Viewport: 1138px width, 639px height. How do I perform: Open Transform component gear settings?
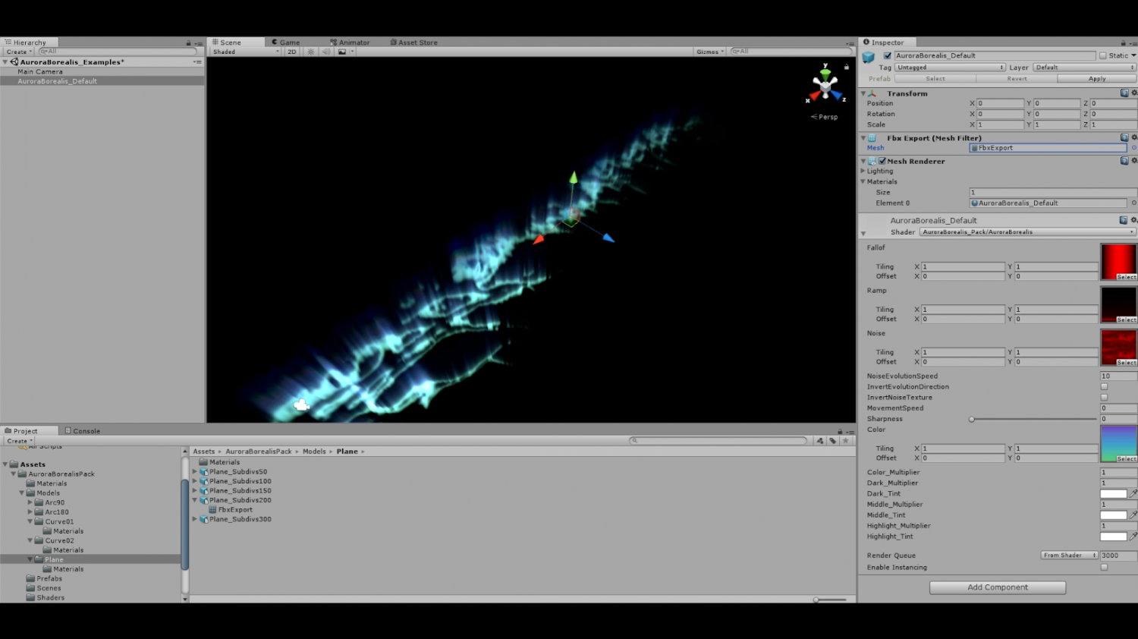click(1133, 93)
